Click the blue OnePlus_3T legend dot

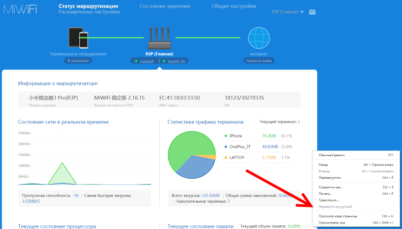(226, 147)
